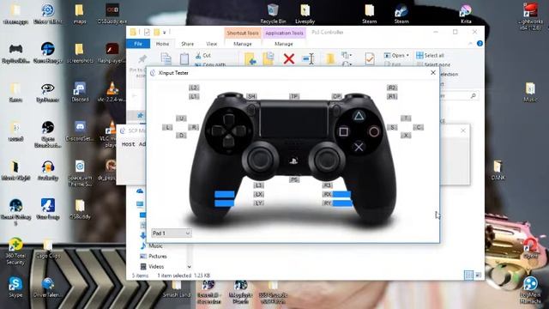The image size is (549, 309).
Task: Open the Recycle Bin desktop icon
Action: tap(273, 14)
